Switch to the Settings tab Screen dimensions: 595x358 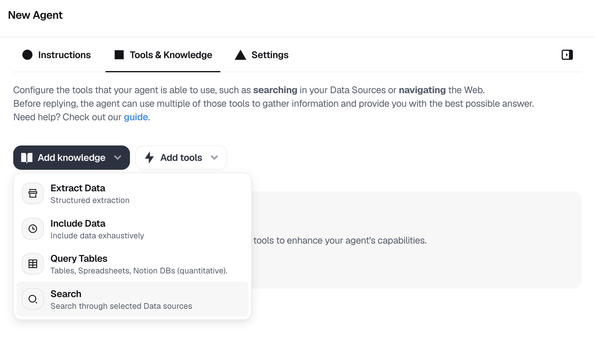click(261, 55)
